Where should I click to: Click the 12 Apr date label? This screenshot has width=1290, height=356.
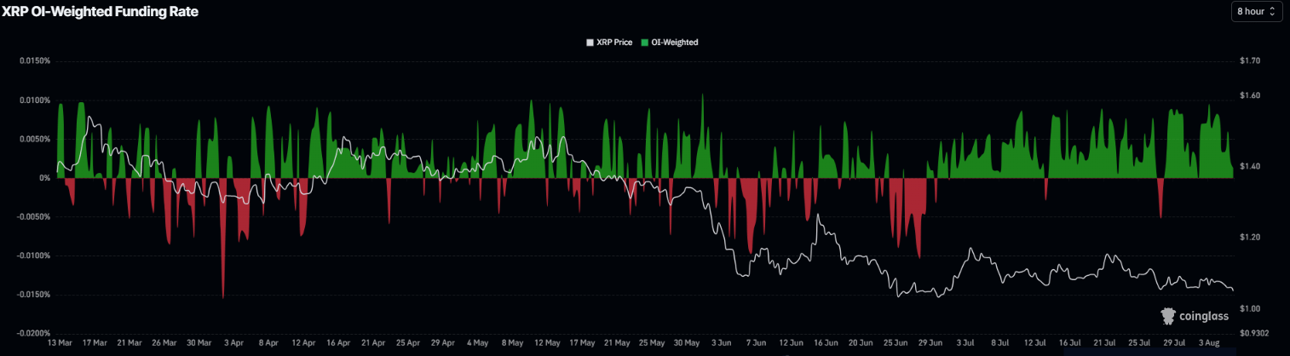click(x=302, y=343)
